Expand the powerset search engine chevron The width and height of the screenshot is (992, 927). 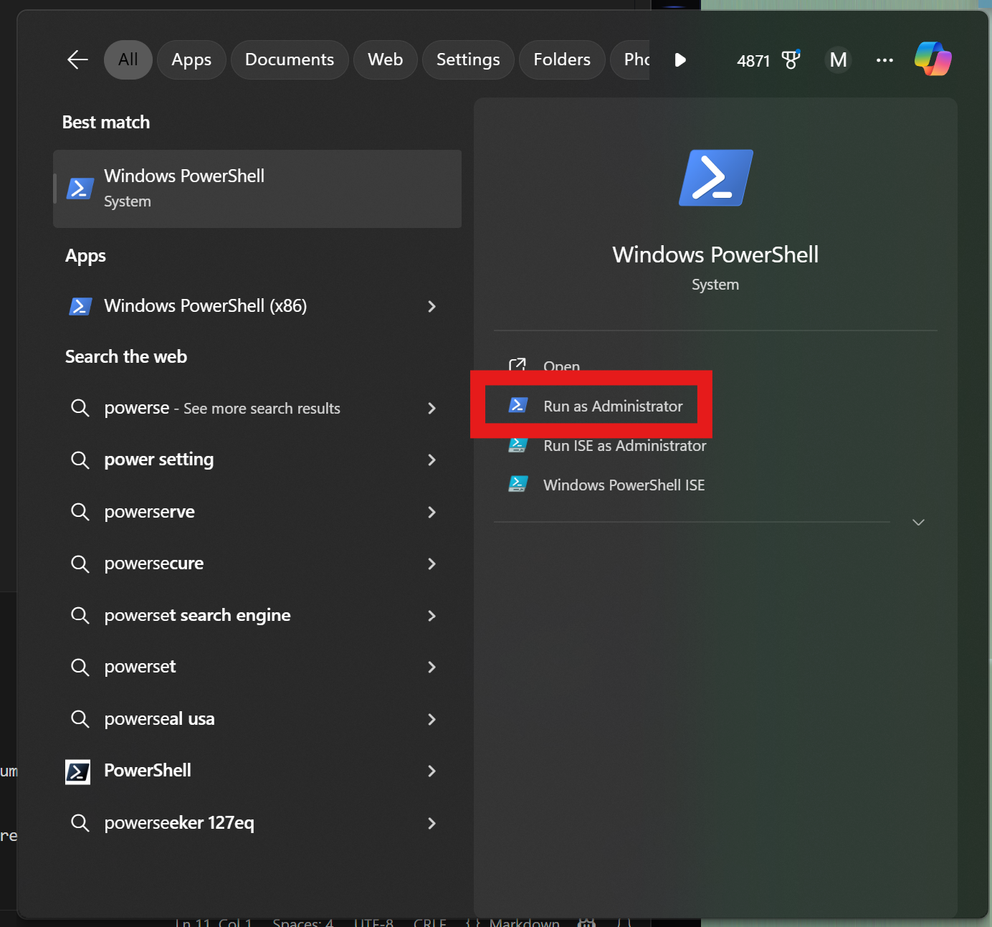[x=431, y=616]
